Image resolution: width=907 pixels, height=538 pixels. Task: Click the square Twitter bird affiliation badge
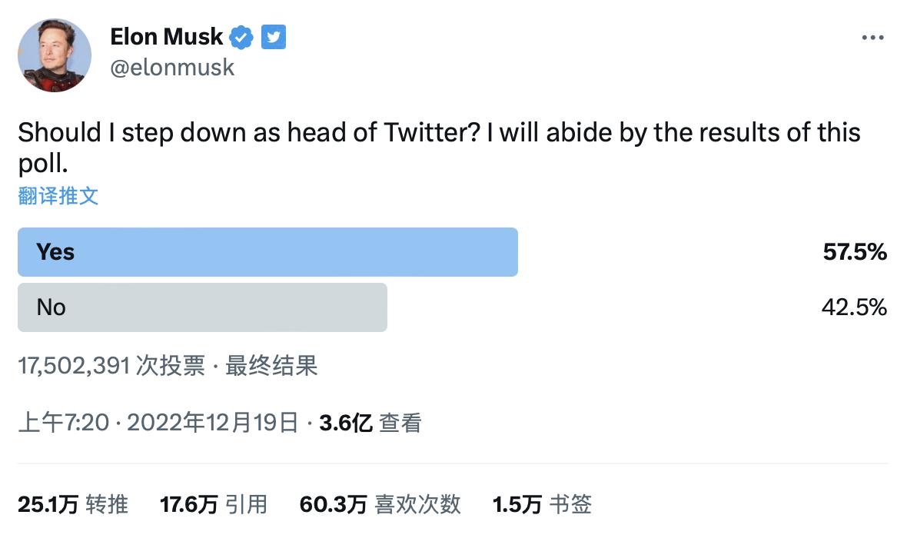tap(273, 36)
